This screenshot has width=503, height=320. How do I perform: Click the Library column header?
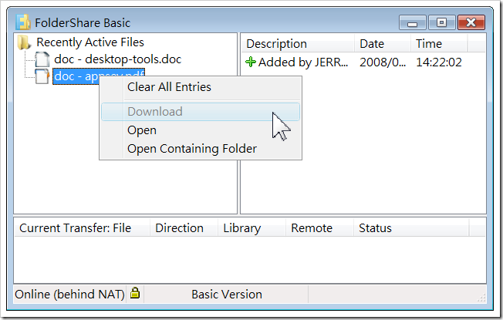tap(251, 228)
